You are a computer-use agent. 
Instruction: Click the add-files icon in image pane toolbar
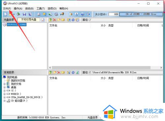(69, 20)
